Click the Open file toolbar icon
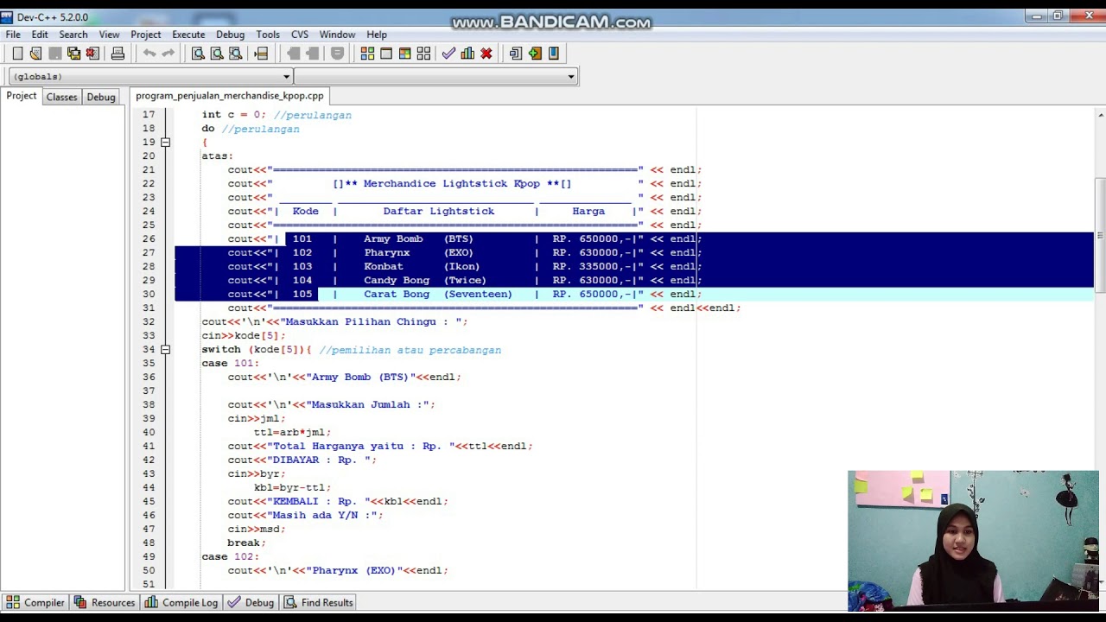 tap(35, 54)
